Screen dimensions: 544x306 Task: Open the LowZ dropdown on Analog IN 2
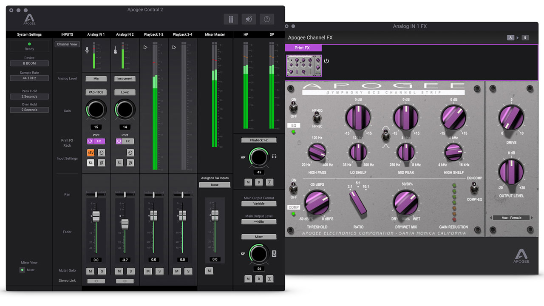(125, 92)
